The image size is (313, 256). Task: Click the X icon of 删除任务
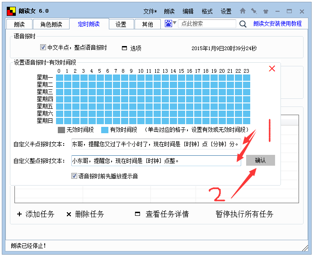point(69,214)
